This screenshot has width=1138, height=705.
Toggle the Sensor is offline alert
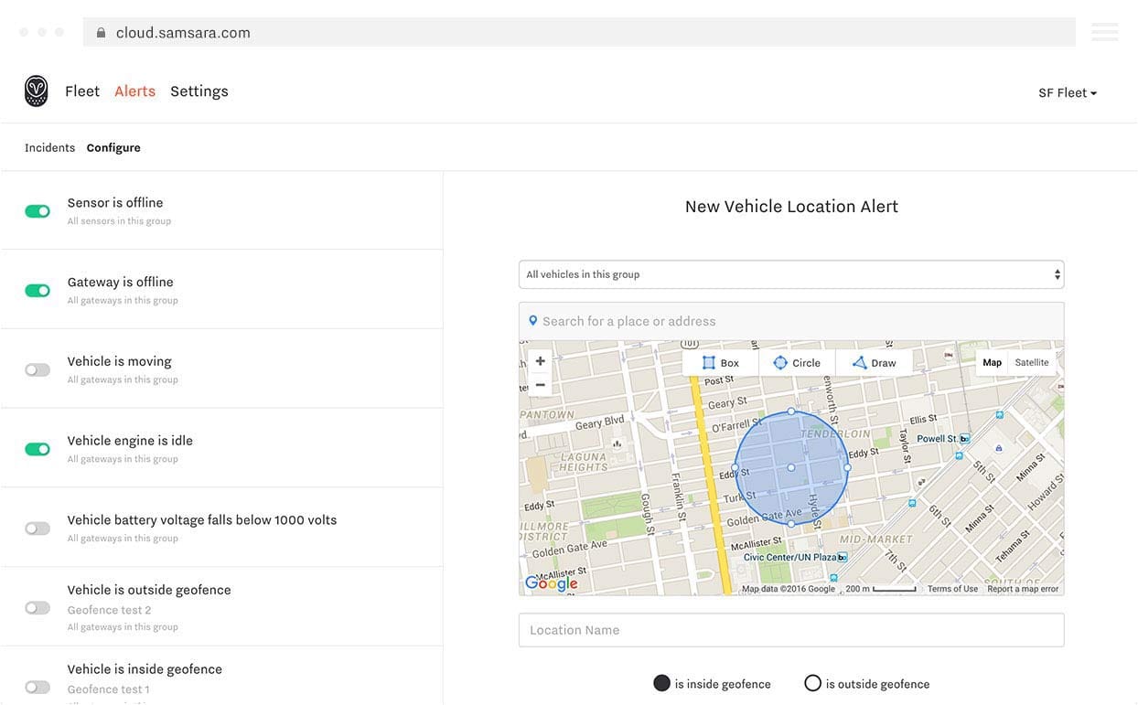(x=38, y=211)
